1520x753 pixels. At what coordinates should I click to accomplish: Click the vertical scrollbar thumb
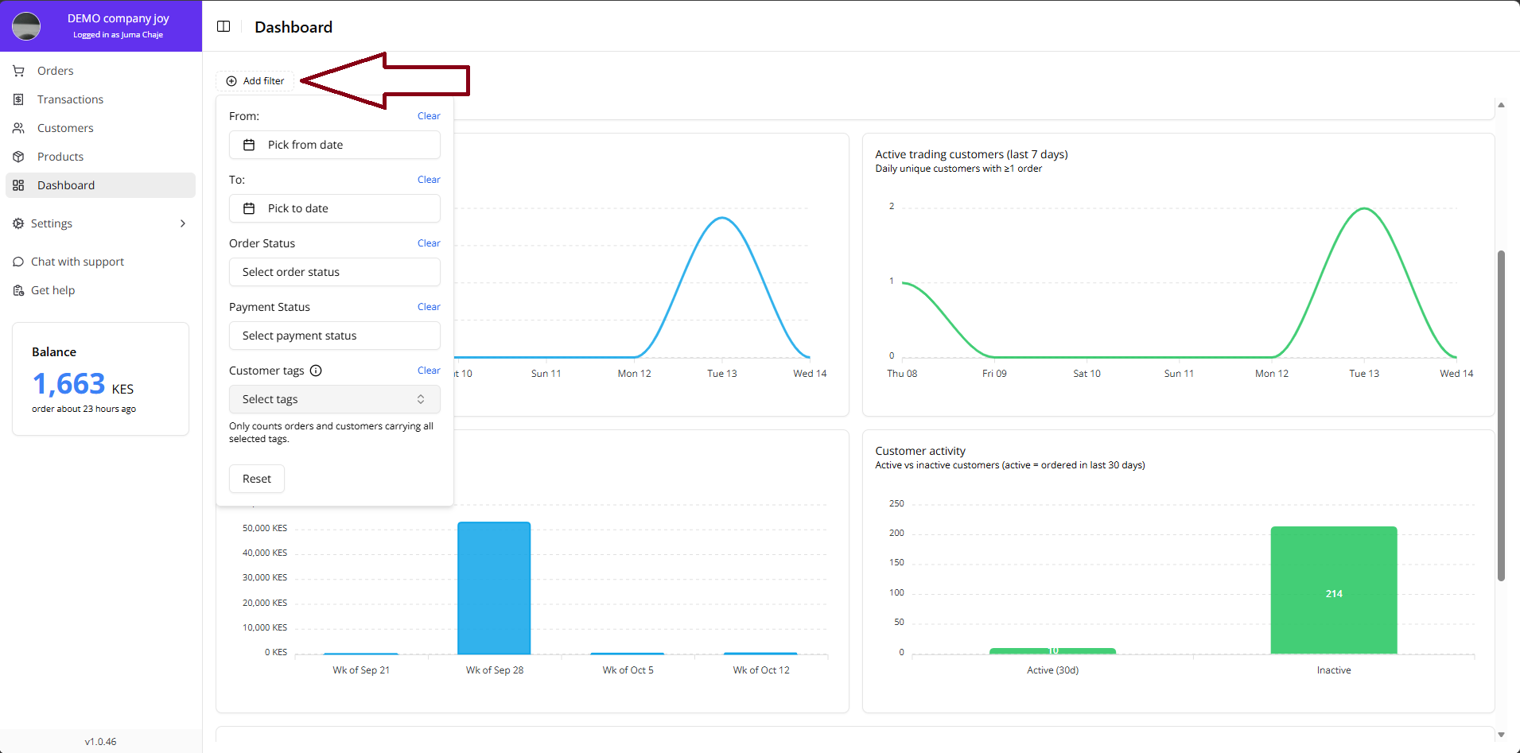click(x=1501, y=416)
